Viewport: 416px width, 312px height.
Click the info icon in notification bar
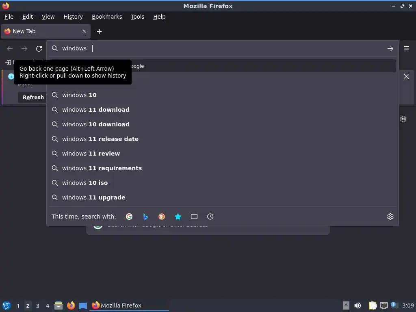click(11, 76)
